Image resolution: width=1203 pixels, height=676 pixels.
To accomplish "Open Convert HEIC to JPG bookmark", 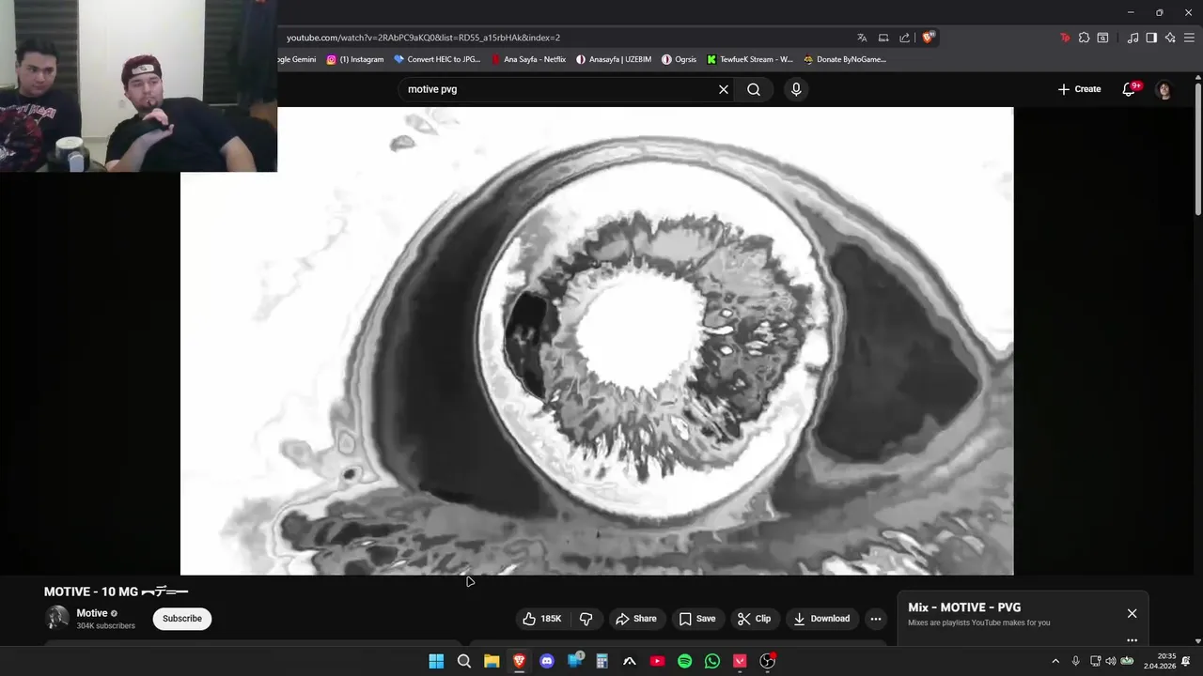I will (437, 59).
